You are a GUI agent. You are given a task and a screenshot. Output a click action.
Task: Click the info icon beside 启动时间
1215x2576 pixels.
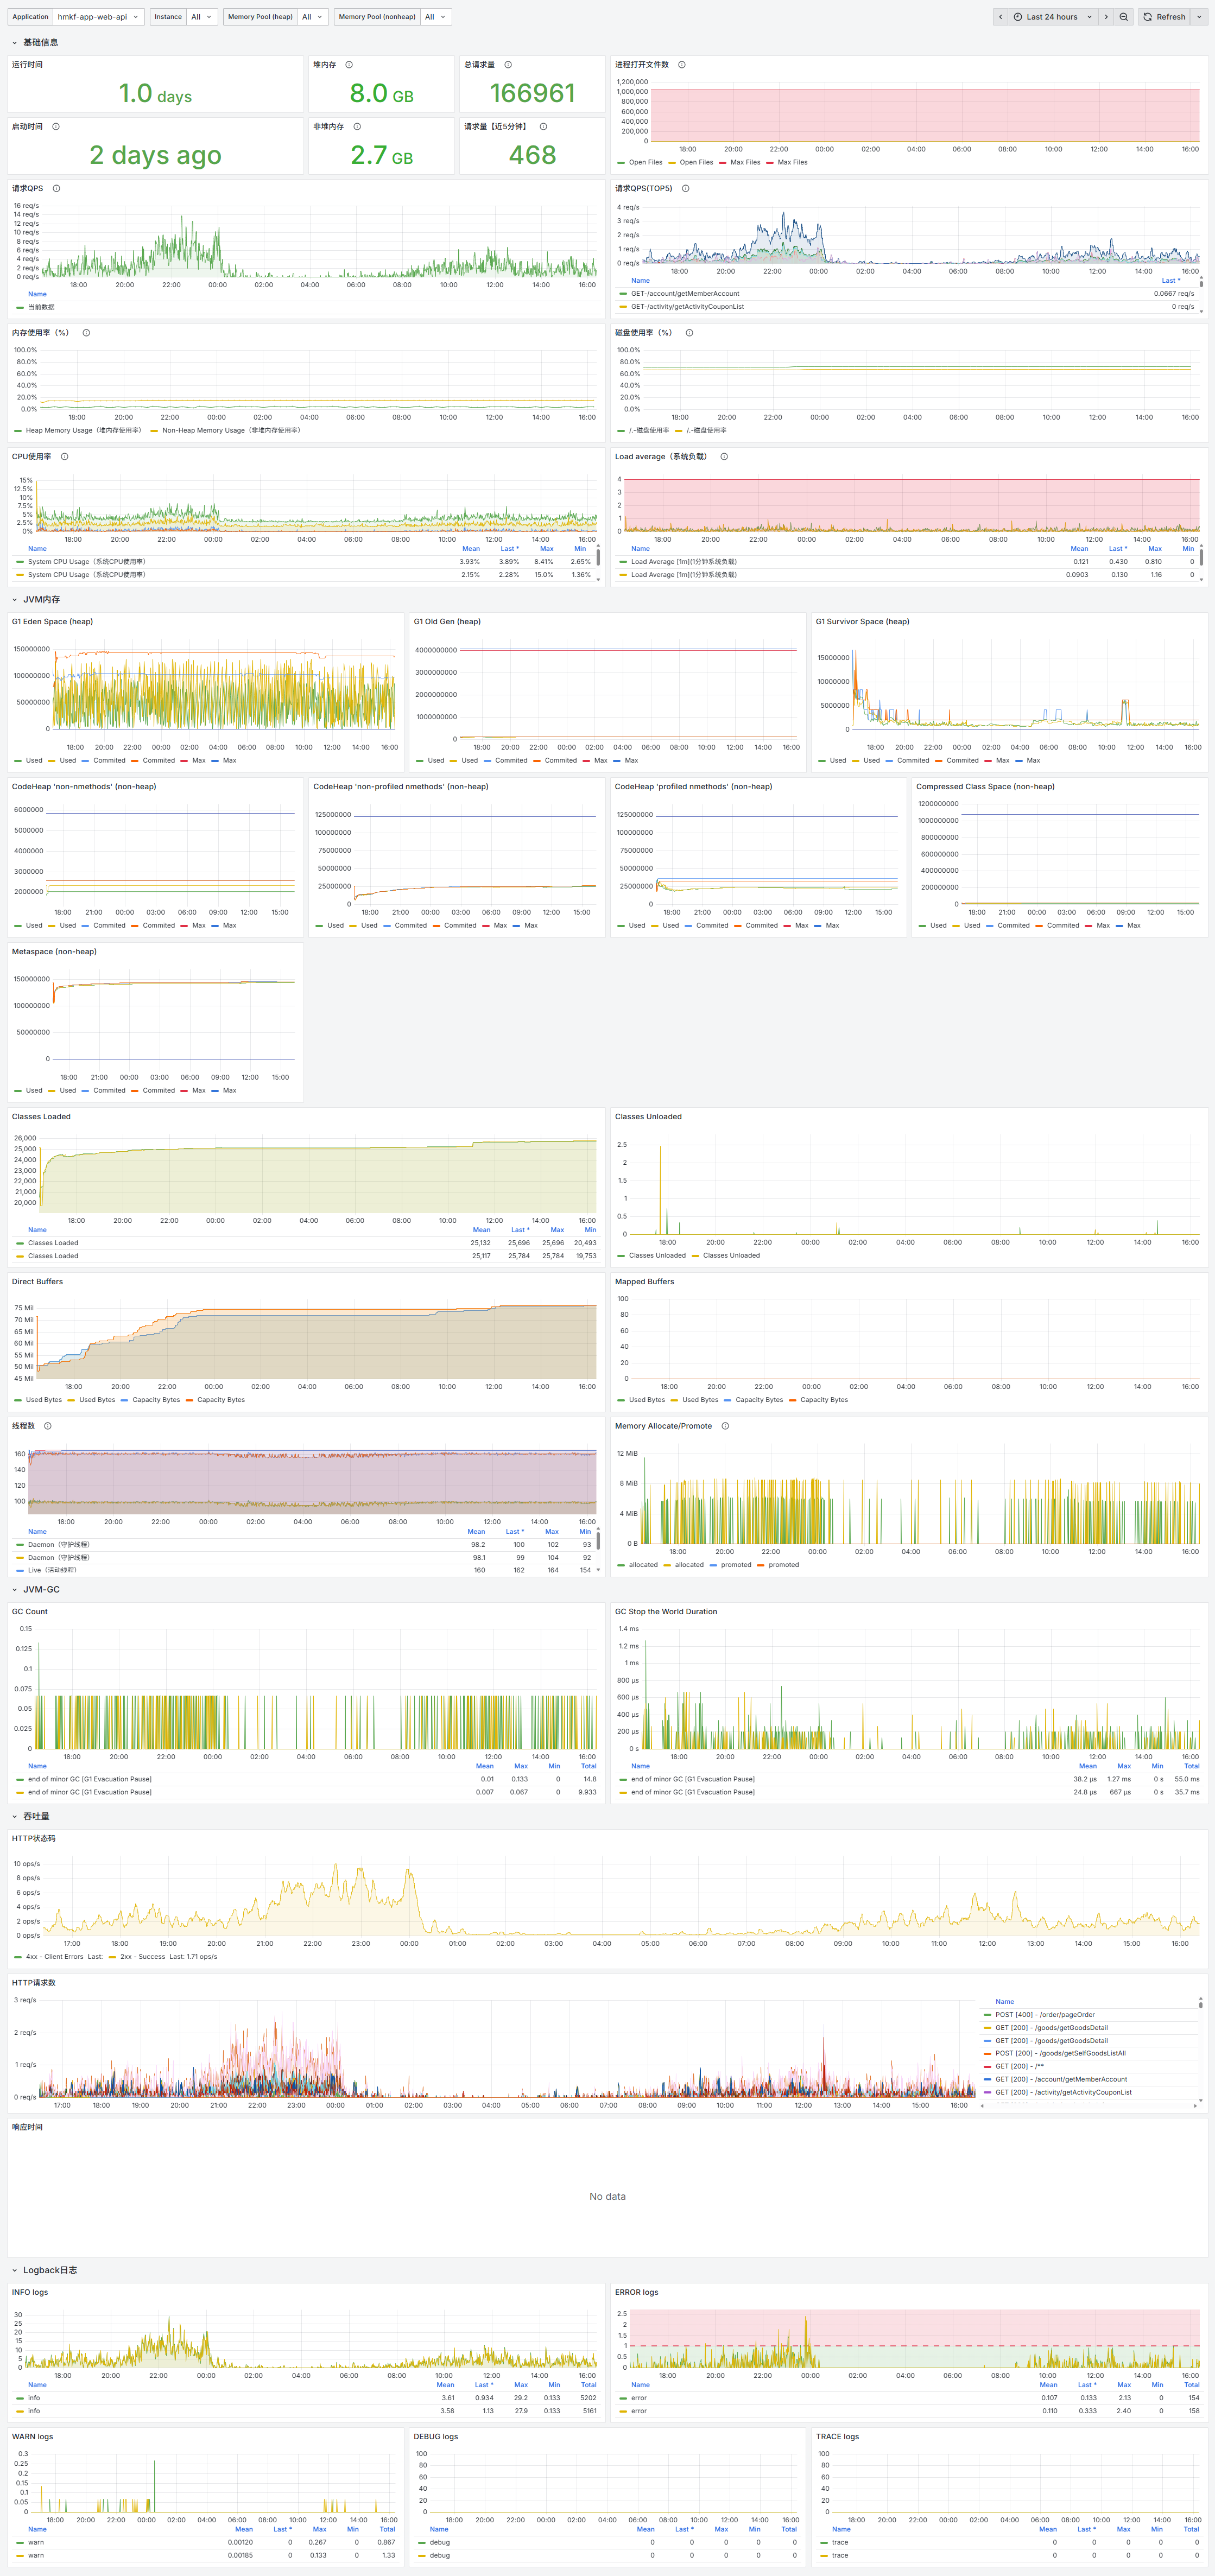[56, 127]
